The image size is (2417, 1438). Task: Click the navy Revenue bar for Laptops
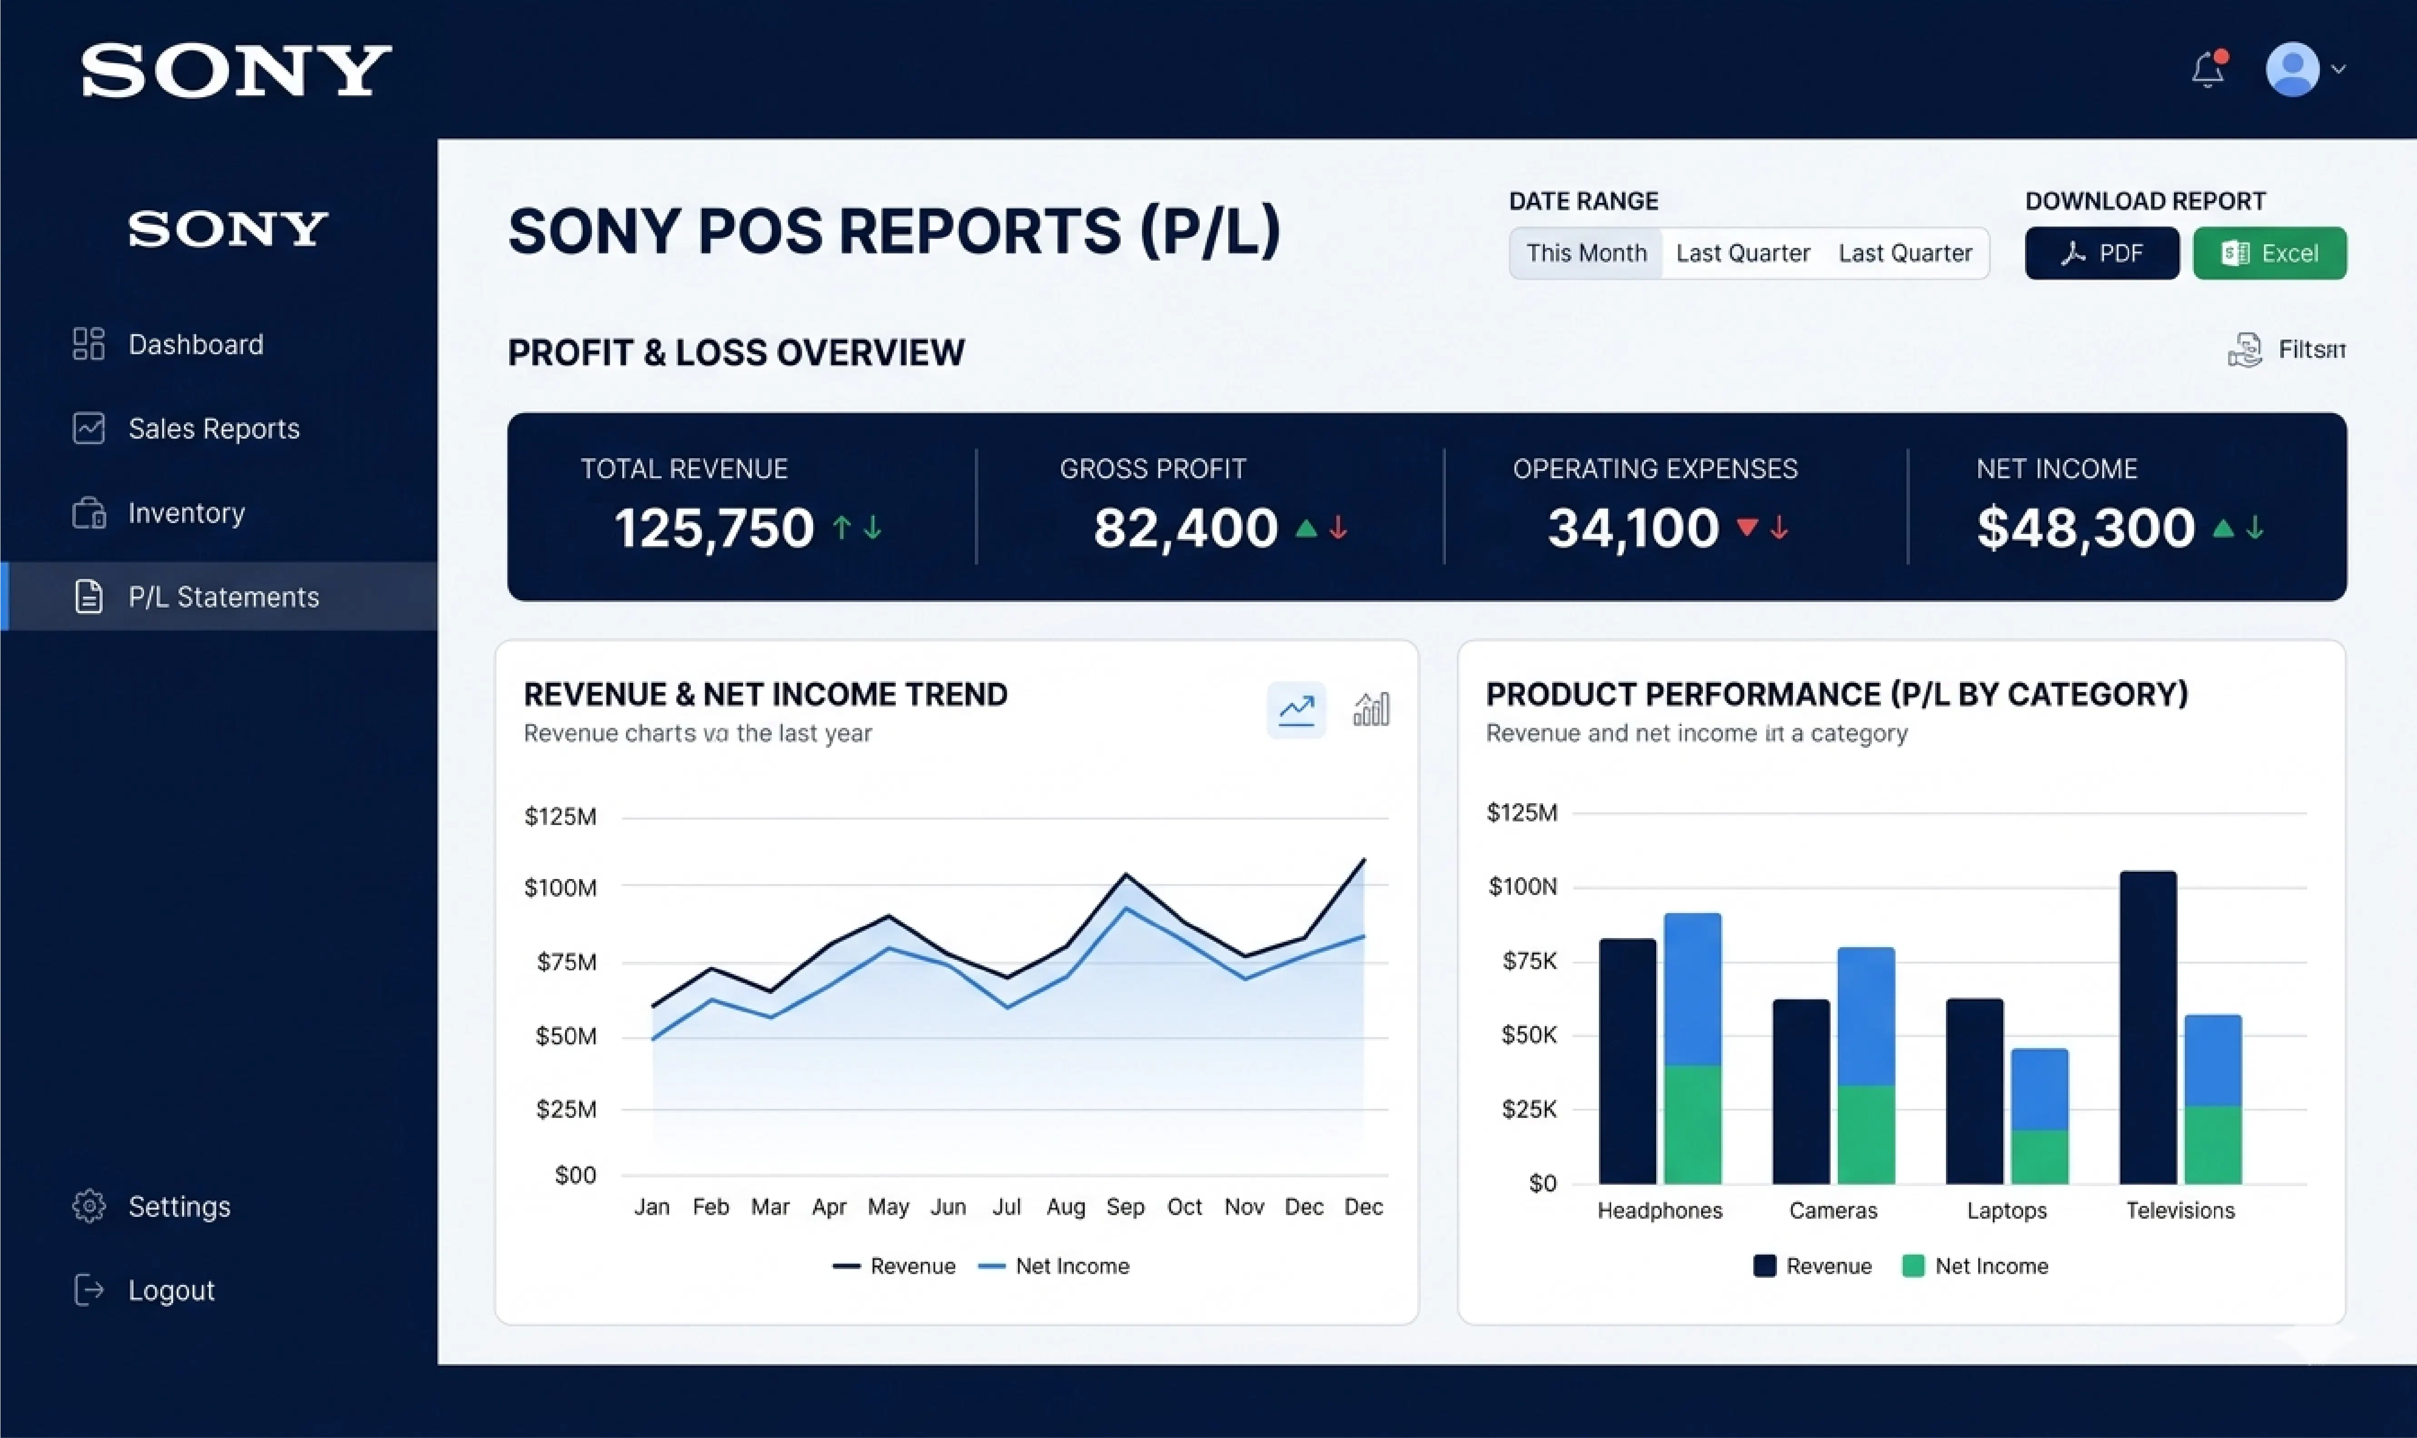(x=1974, y=1091)
